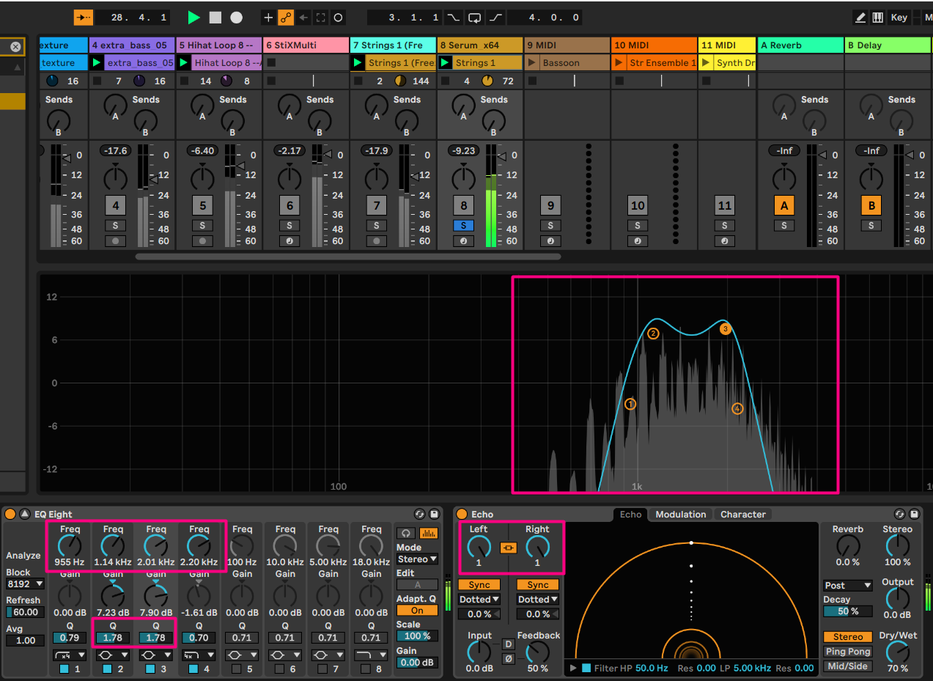933x681 pixels.
Task: Toggle left channel Sync button
Action: click(479, 585)
